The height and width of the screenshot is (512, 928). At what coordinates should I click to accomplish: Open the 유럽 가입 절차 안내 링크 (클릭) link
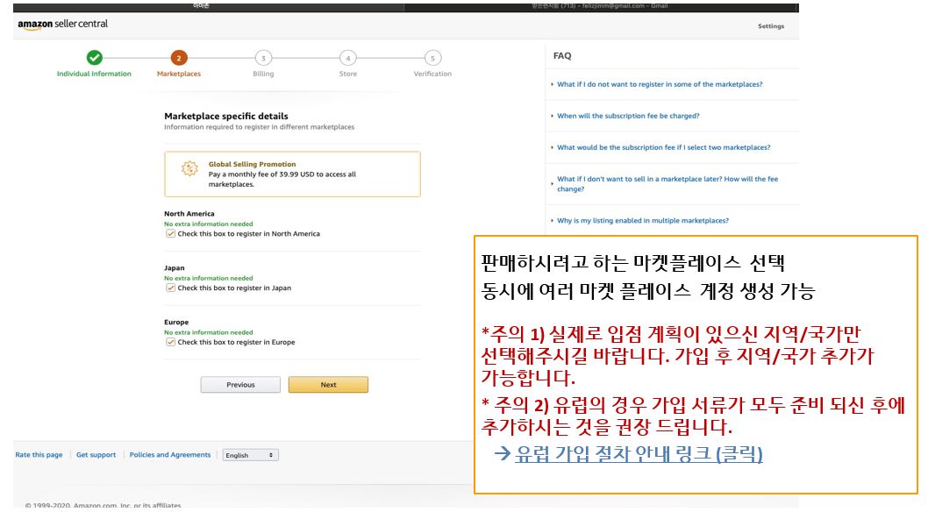click(x=639, y=454)
